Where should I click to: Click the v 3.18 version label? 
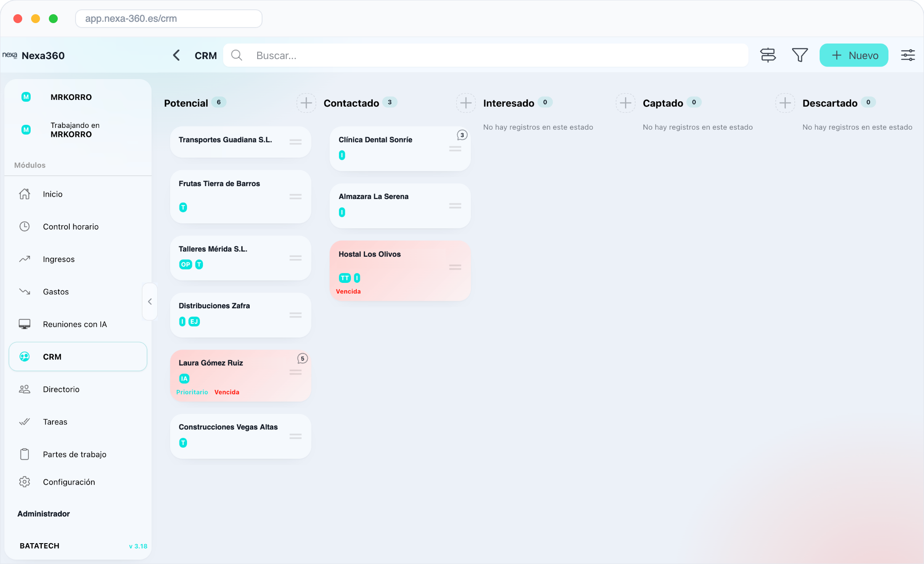[x=138, y=546]
